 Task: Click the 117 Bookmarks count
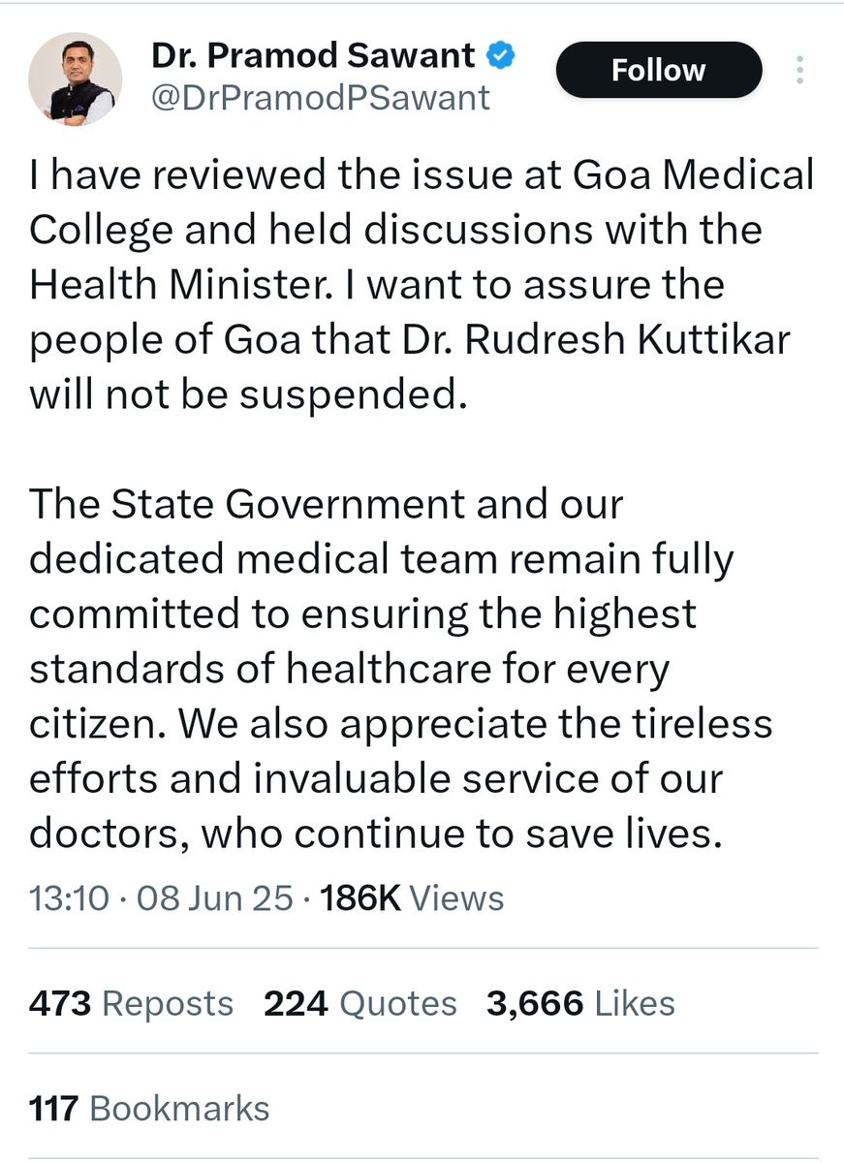pyautogui.click(x=149, y=1109)
